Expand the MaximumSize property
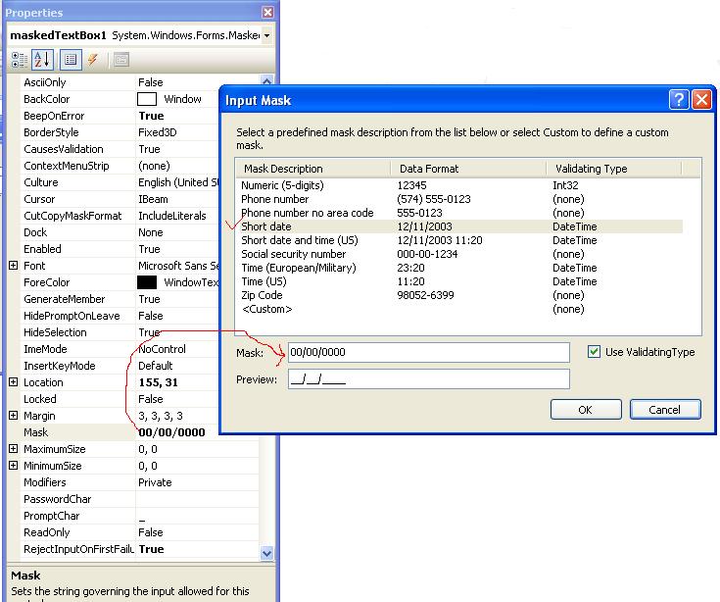This screenshot has width=720, height=602. (x=14, y=449)
